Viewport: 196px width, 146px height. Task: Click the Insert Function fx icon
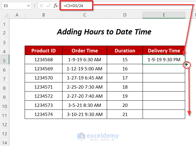point(55,6)
